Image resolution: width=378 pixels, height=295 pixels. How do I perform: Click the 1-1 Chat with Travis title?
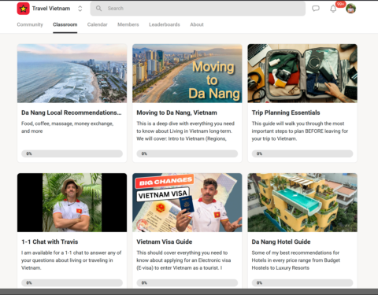[50, 242]
